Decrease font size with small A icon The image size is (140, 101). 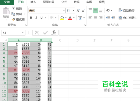(83, 10)
